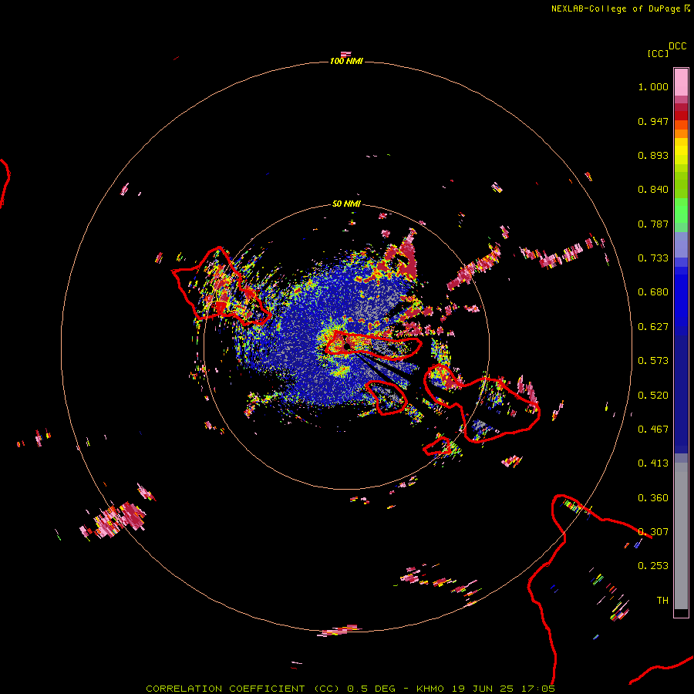
Task: Click the 0.520 legend value
Action: point(653,396)
